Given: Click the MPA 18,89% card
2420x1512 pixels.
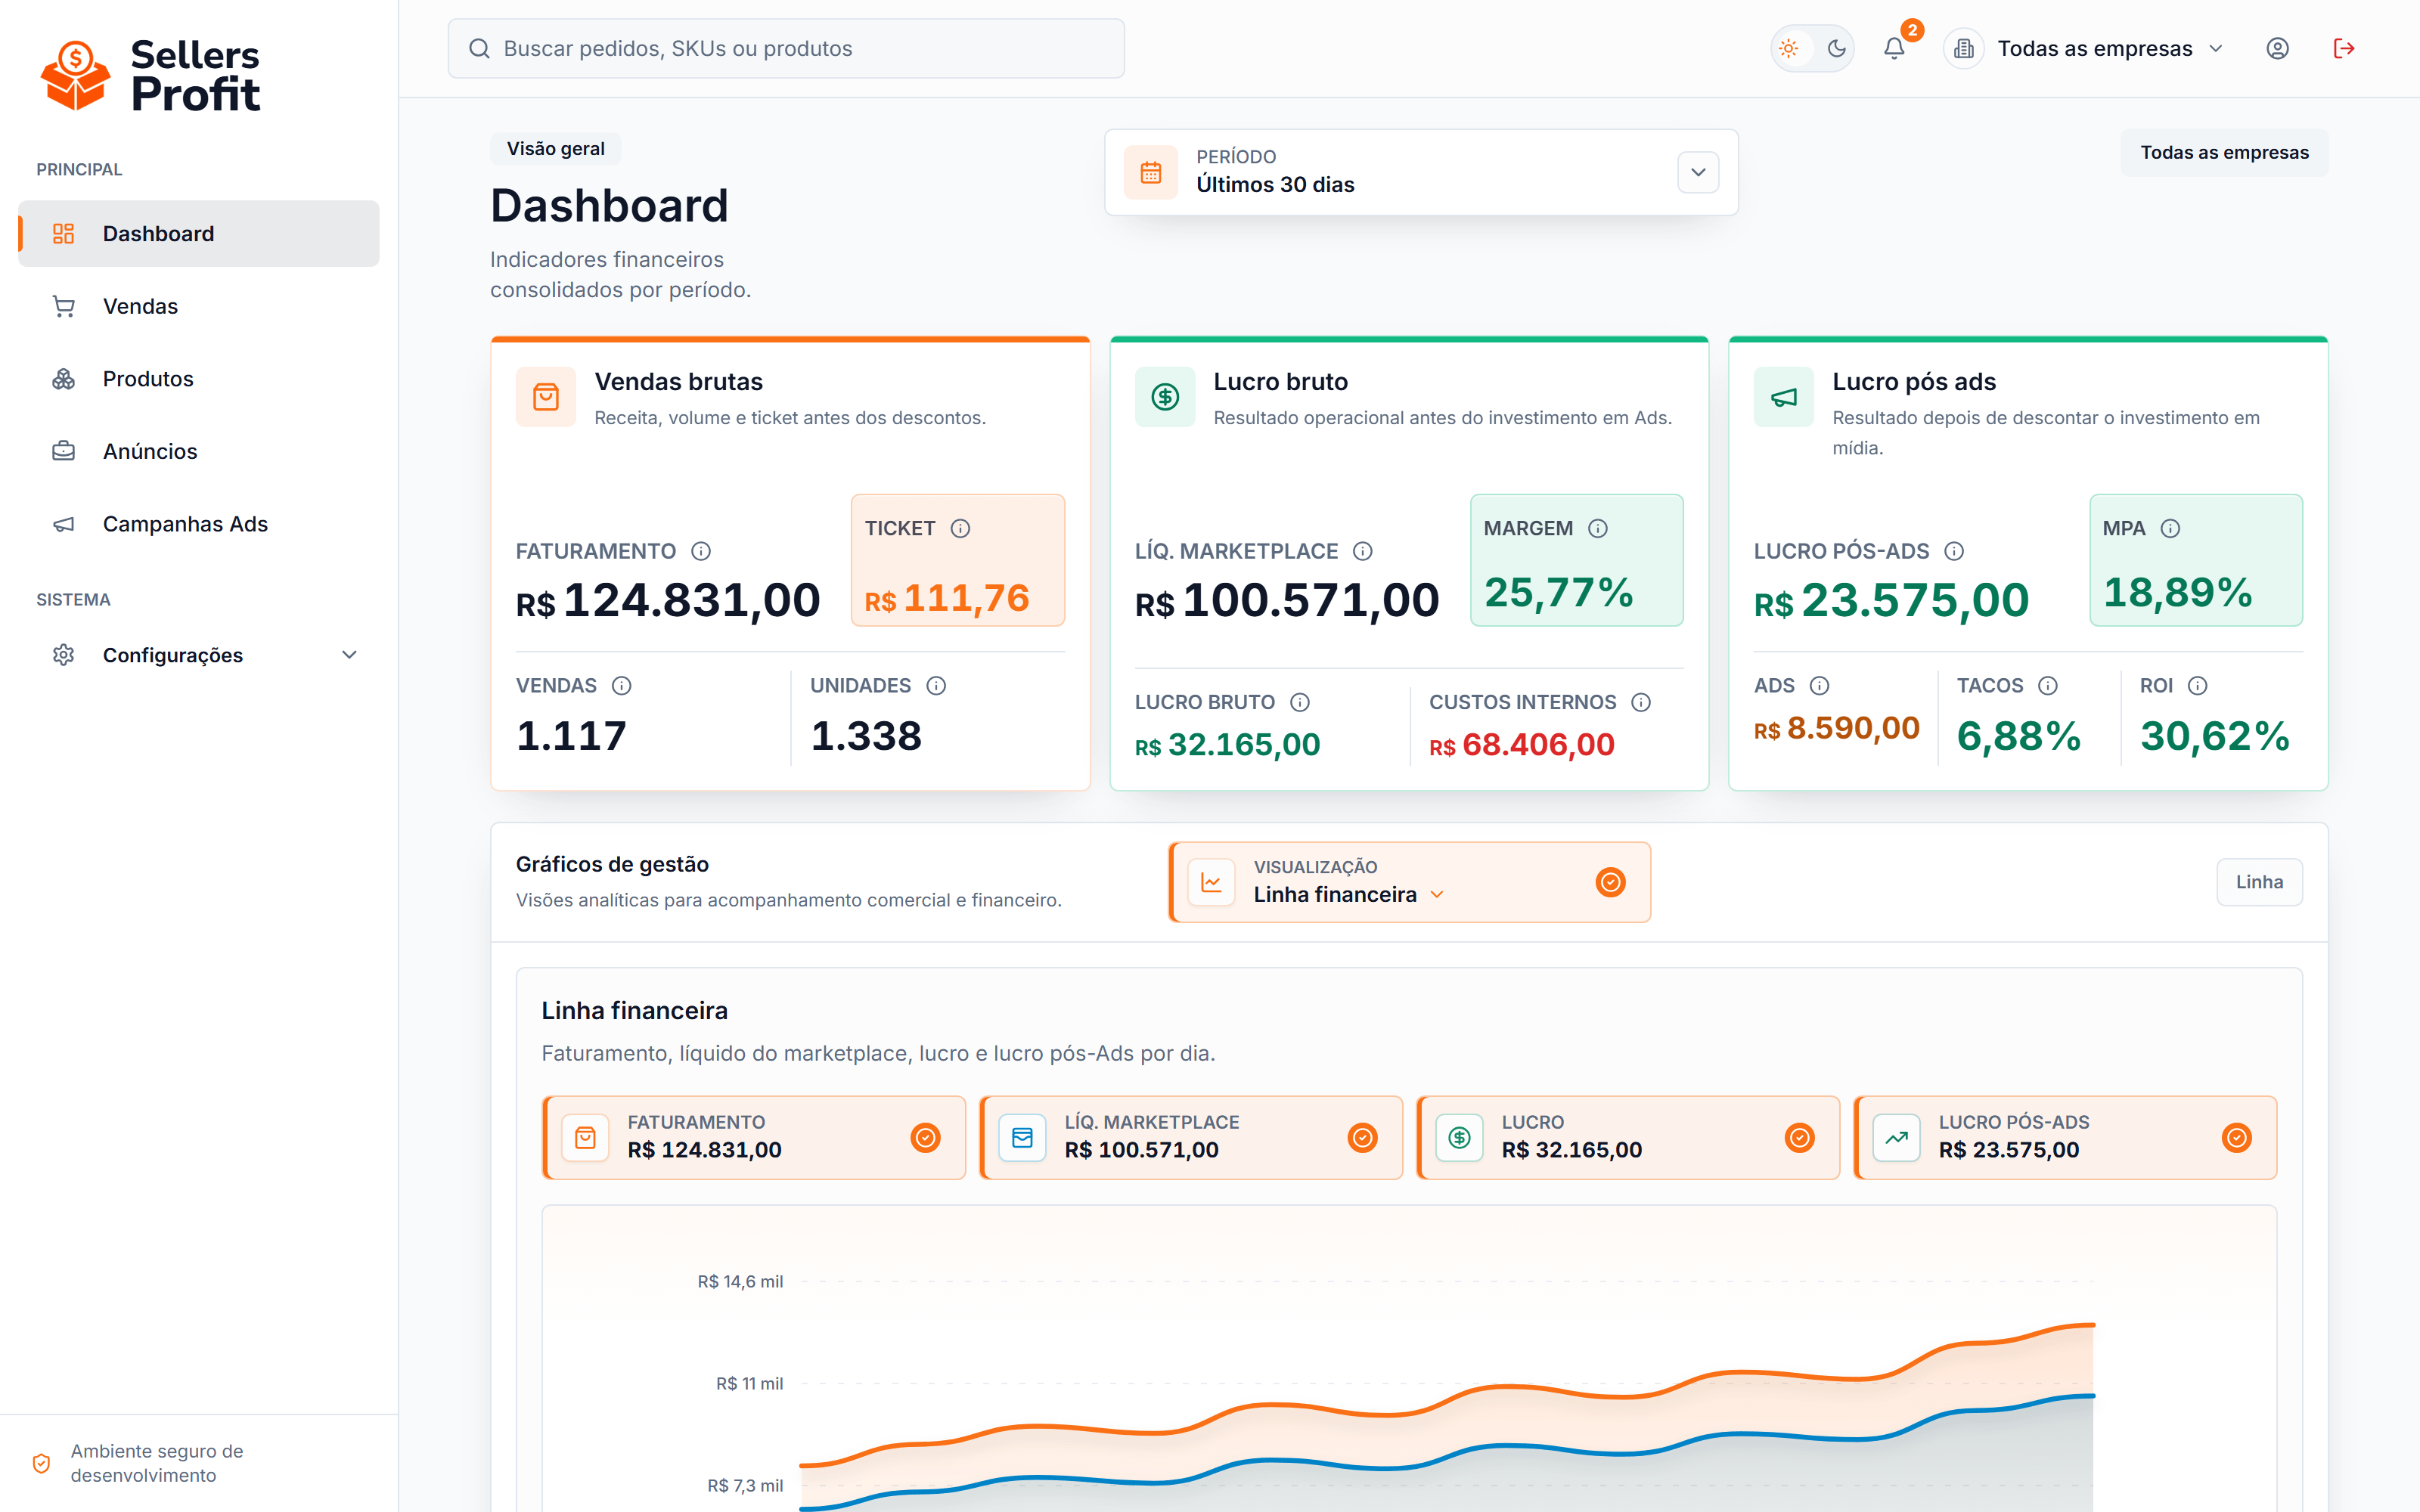Looking at the screenshot, I should [x=2195, y=560].
